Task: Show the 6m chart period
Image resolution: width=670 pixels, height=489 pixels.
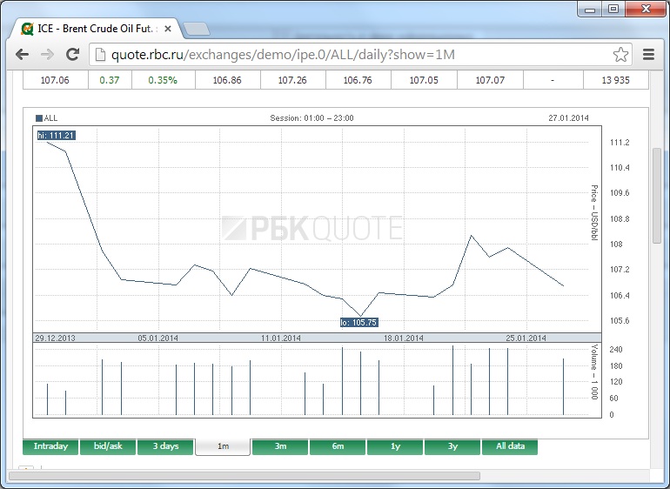Action: (x=338, y=446)
